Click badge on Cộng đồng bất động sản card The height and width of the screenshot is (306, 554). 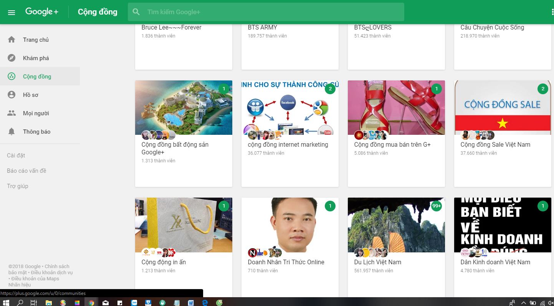pyautogui.click(x=224, y=89)
